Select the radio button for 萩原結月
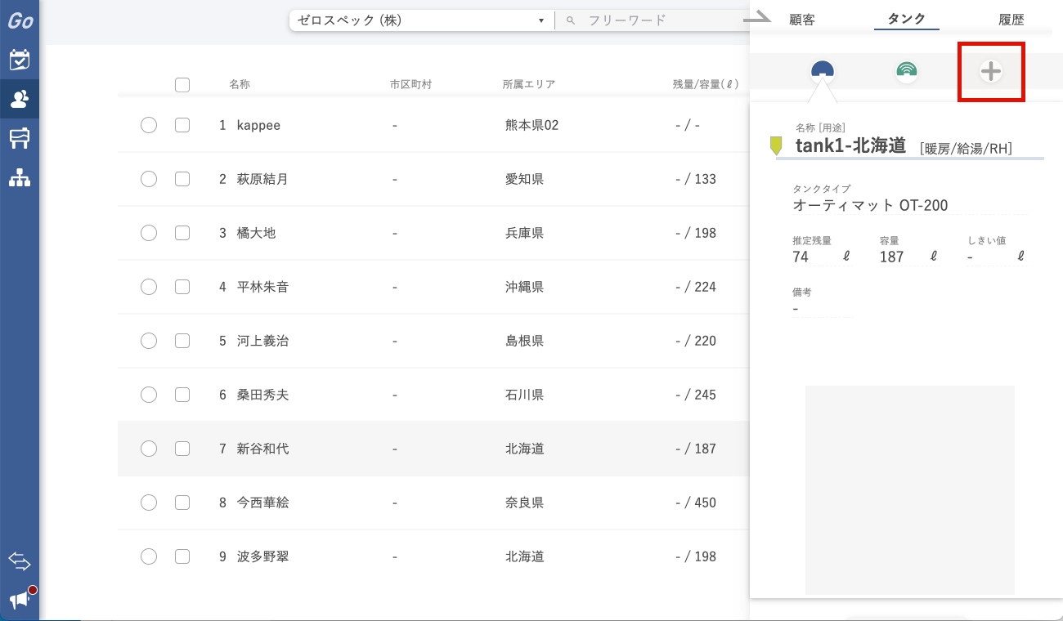Image resolution: width=1063 pixels, height=621 pixels. click(x=149, y=179)
